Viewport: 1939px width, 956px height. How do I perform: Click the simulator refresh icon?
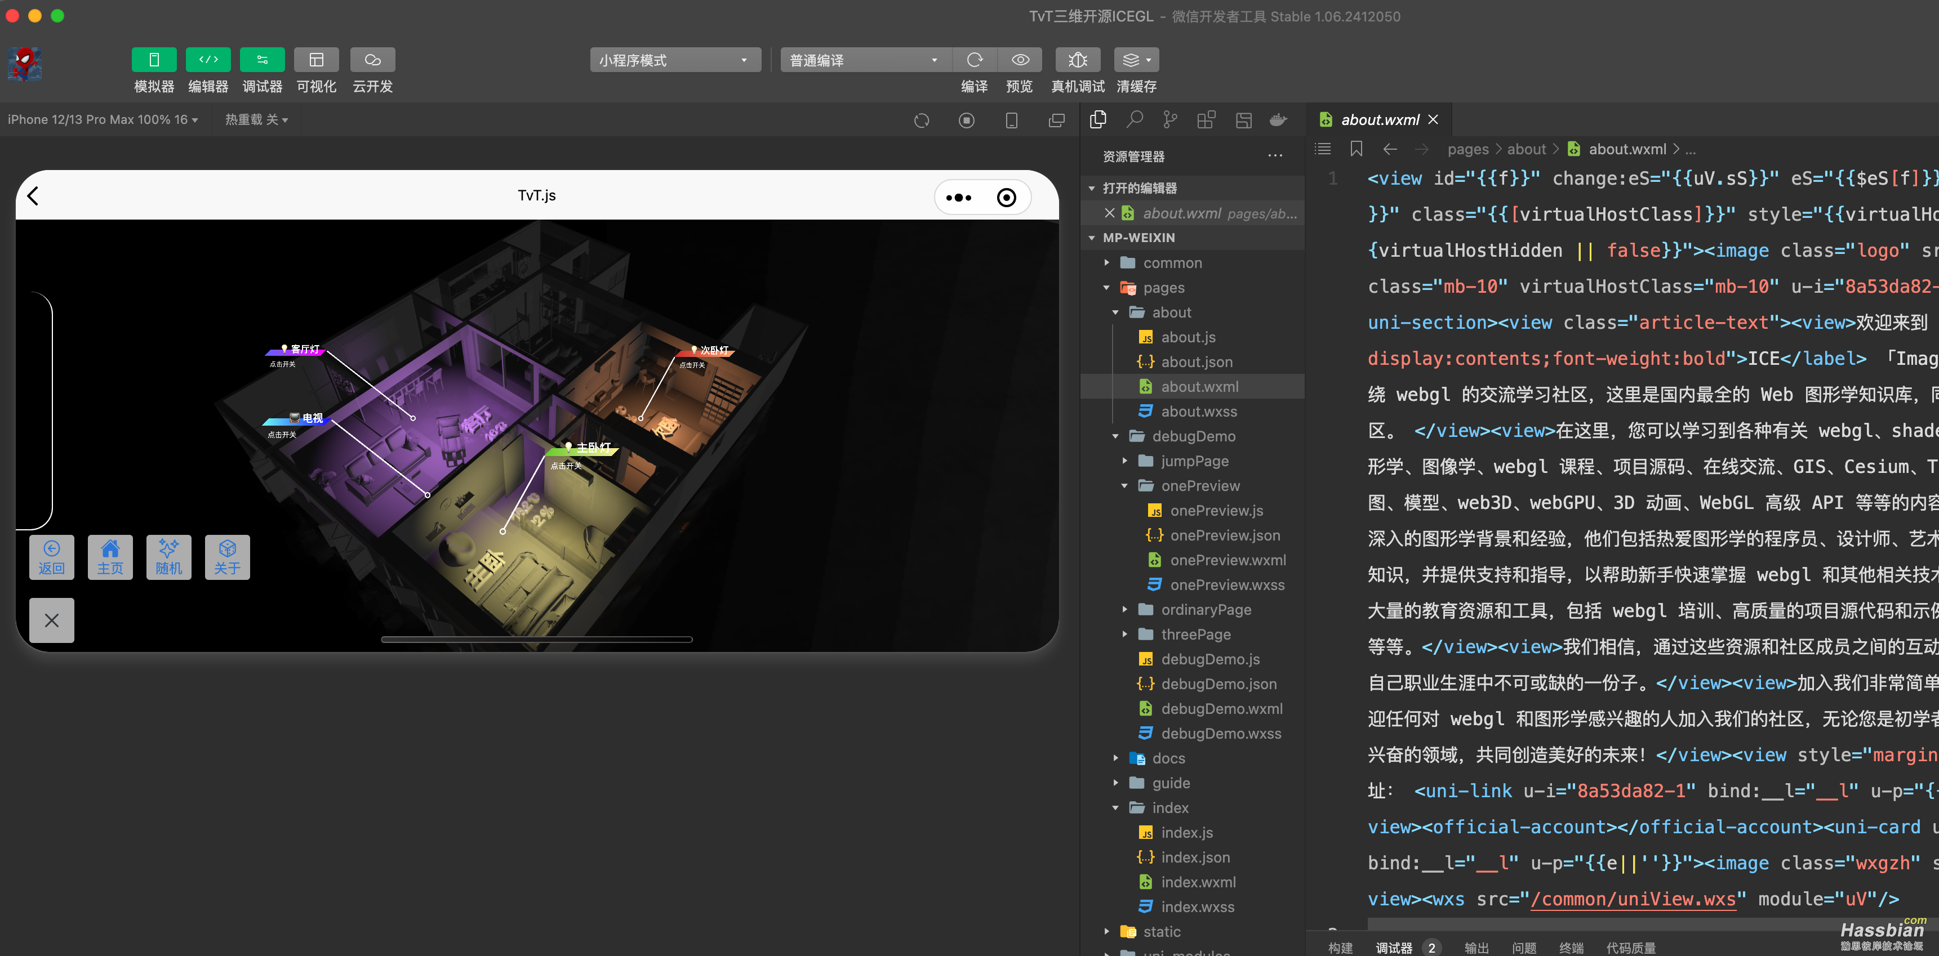point(921,120)
